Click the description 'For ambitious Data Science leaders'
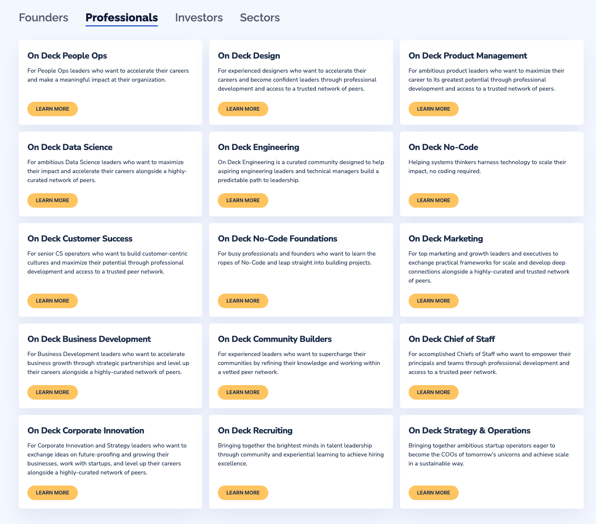The width and height of the screenshot is (596, 524). pyautogui.click(x=107, y=171)
